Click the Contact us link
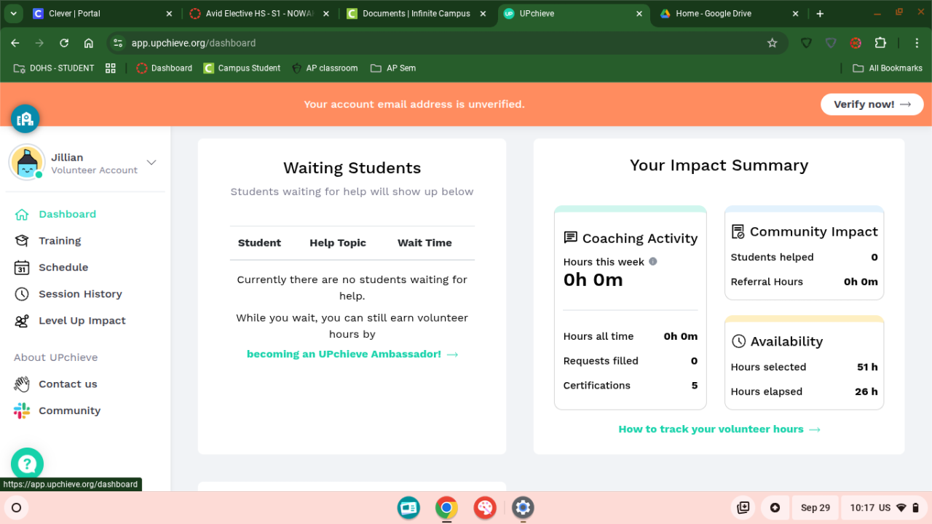Viewport: 932px width, 524px height. coord(55,384)
